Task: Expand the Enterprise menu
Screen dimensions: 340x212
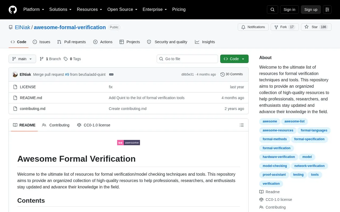Action: [155, 10]
